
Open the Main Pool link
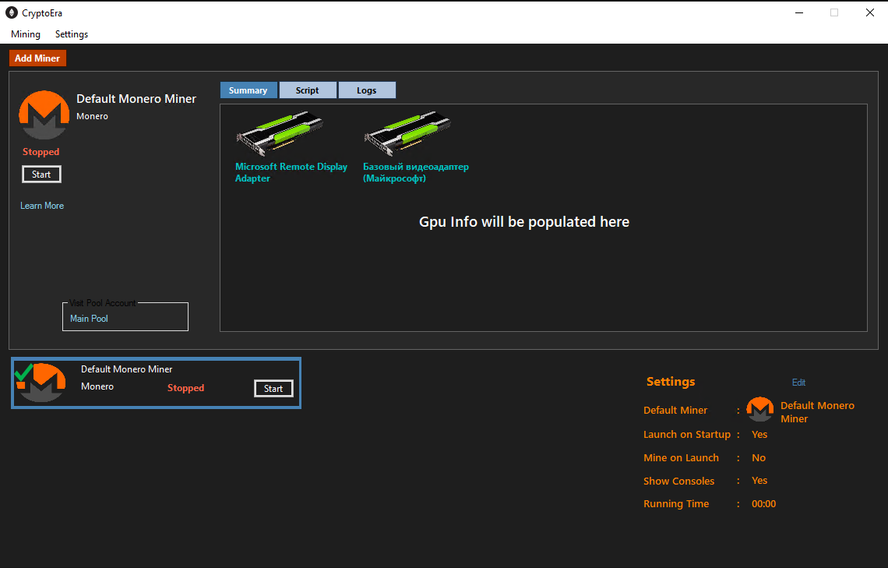(x=89, y=318)
